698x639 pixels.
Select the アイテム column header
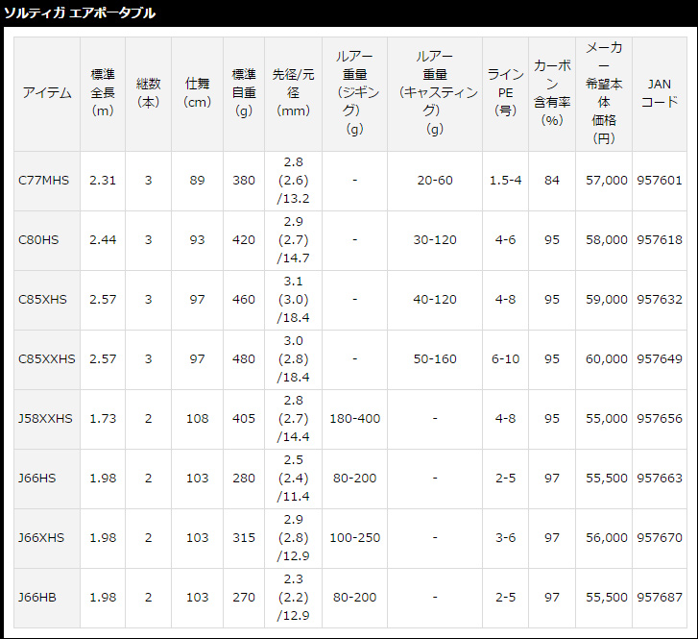(x=47, y=92)
